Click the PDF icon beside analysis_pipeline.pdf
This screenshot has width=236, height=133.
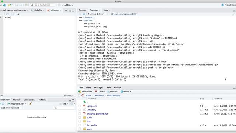84,113
